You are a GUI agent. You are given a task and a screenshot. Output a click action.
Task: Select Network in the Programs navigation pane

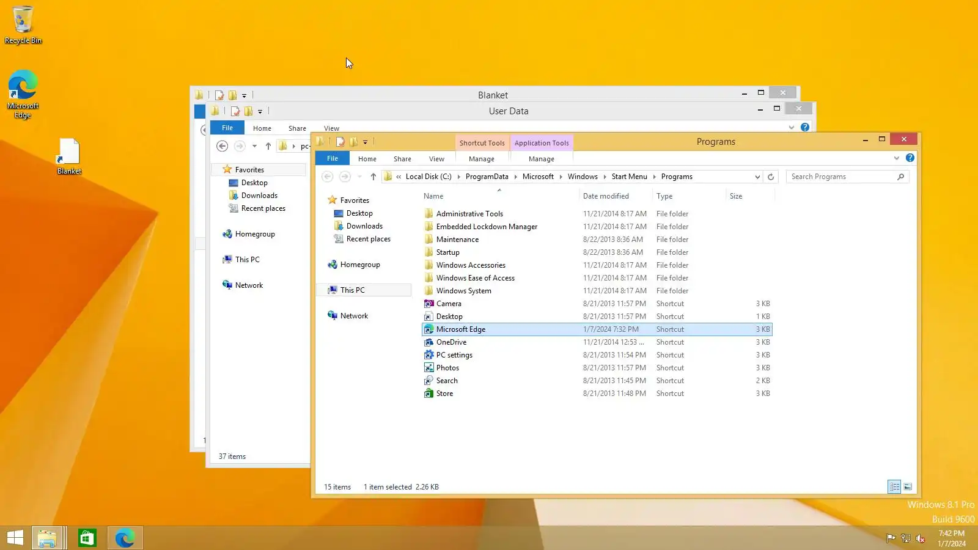point(354,316)
